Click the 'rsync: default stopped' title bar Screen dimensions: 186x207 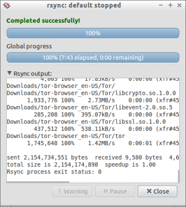click(84, 5)
